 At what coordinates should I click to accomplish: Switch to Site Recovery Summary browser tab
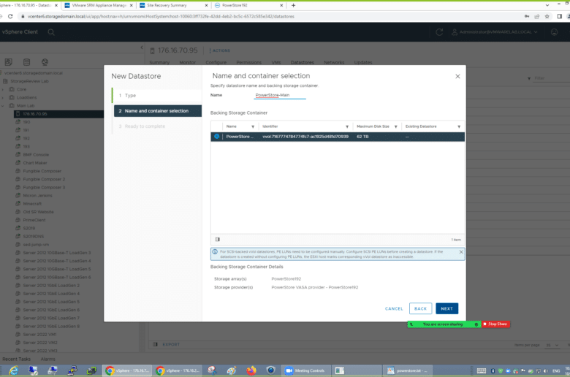click(174, 5)
